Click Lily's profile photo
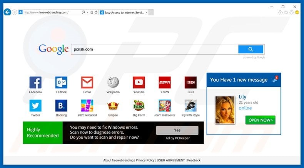The image size is (304, 168). click(225, 110)
